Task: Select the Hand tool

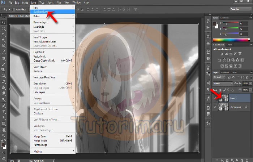Action: pyautogui.click(x=3, y=129)
